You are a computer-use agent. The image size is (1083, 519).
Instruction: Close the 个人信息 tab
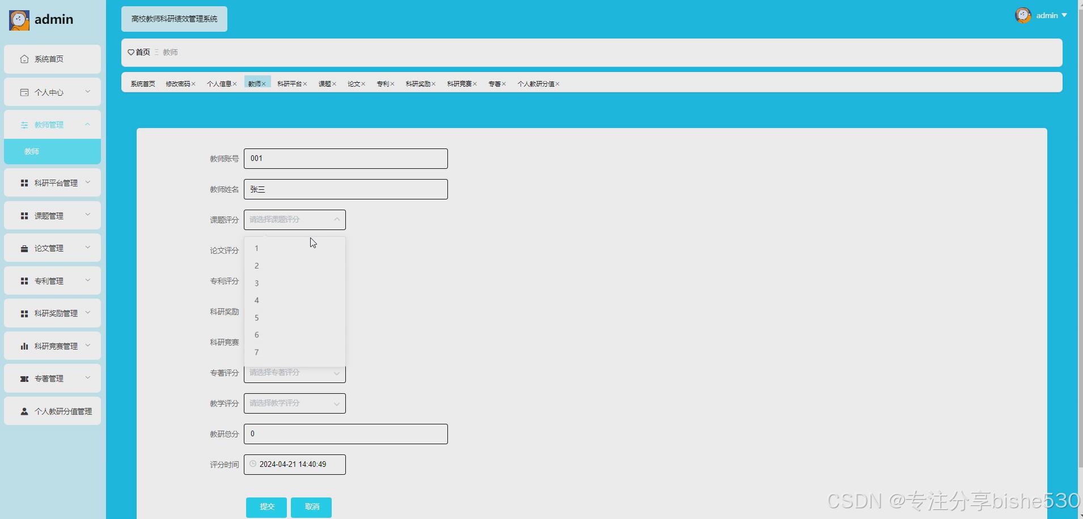tap(235, 84)
